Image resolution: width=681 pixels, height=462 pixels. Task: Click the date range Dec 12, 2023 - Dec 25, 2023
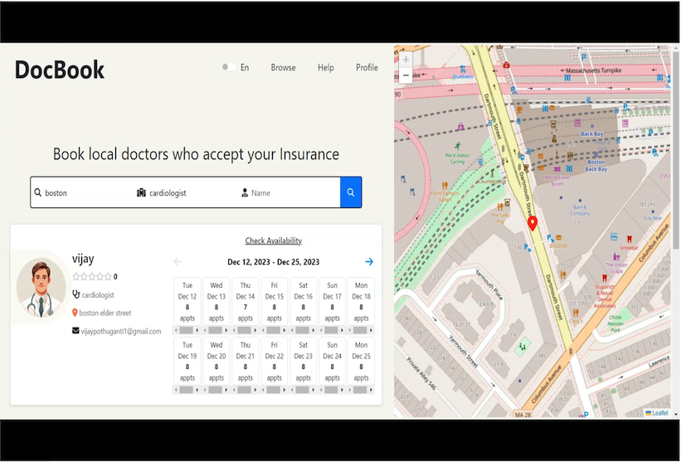274,262
